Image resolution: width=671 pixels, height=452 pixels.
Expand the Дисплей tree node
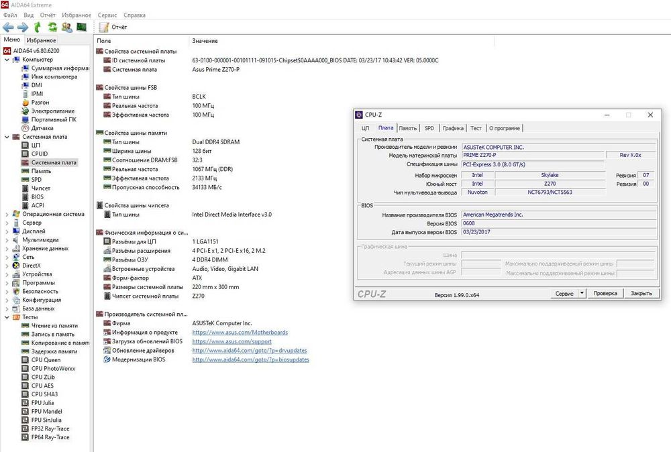[x=7, y=231]
